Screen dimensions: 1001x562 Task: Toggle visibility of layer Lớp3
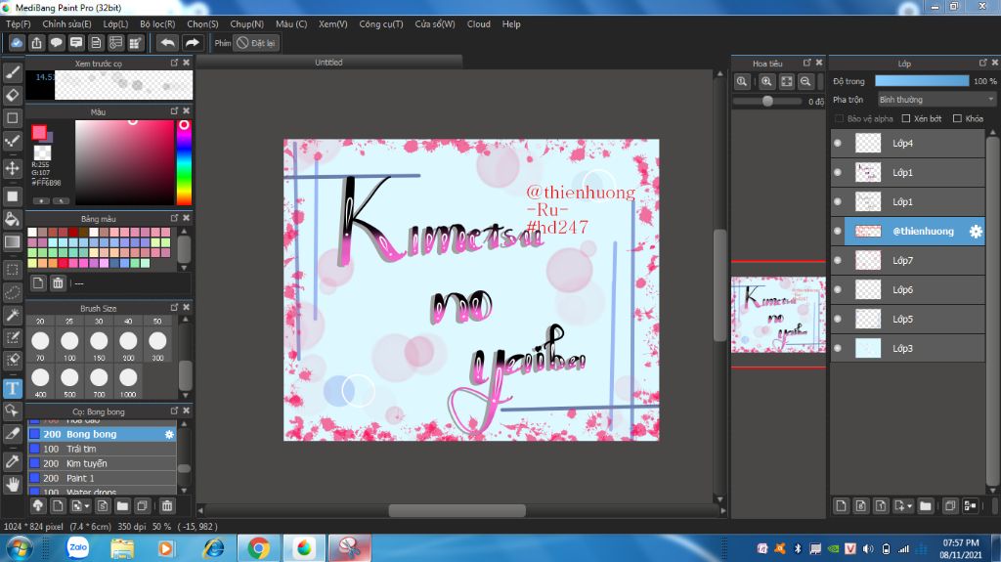[x=838, y=348]
